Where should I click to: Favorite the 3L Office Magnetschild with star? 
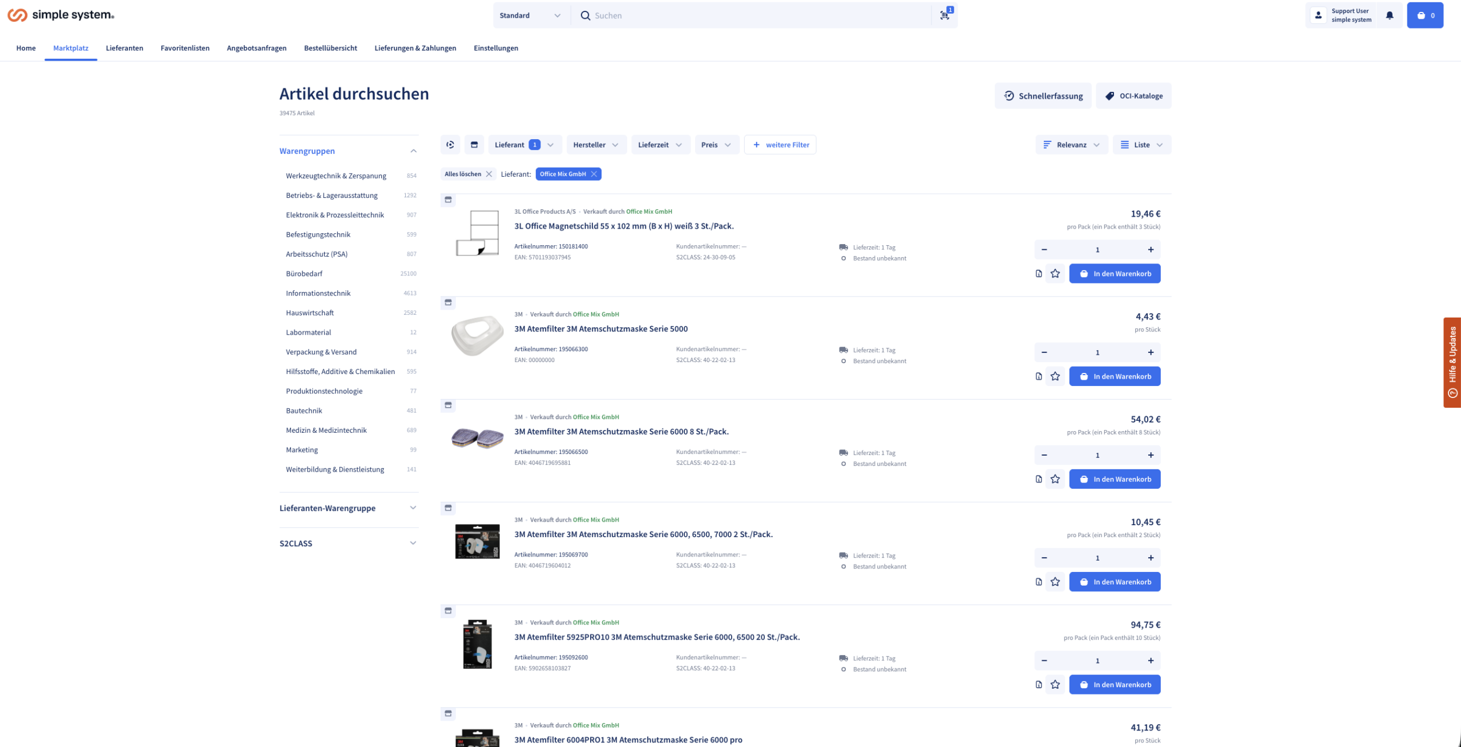[1055, 274]
